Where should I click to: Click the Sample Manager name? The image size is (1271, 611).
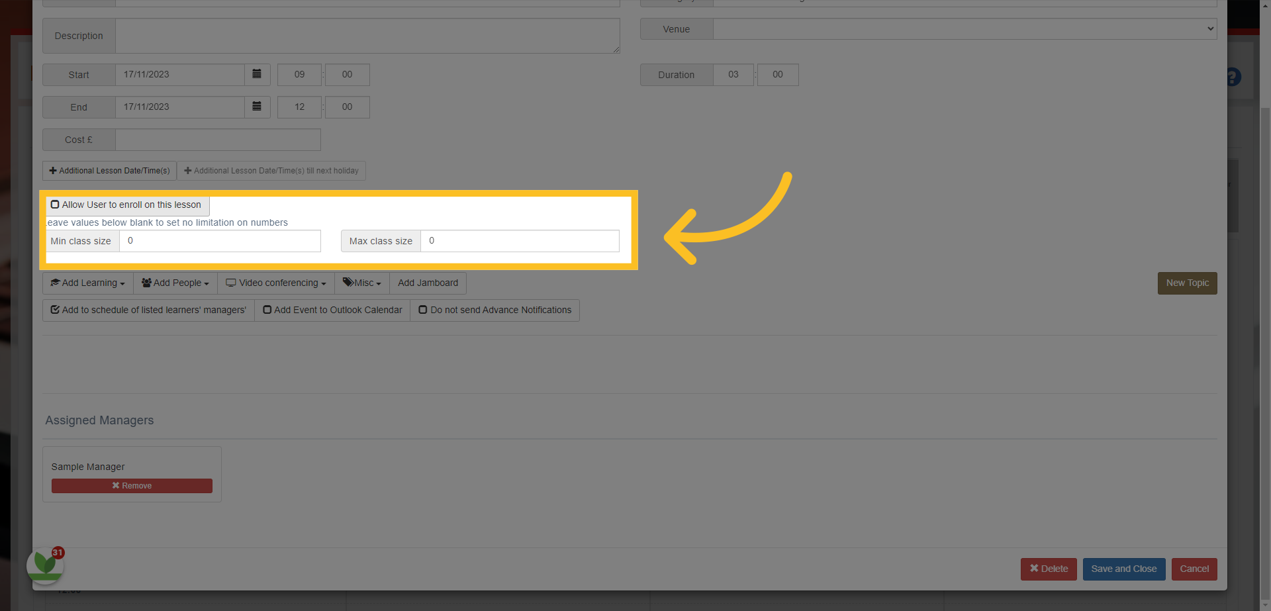point(88,467)
